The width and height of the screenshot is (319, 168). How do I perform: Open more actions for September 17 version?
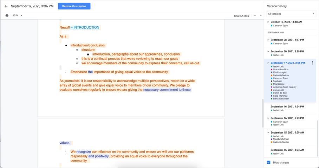pos(312,63)
